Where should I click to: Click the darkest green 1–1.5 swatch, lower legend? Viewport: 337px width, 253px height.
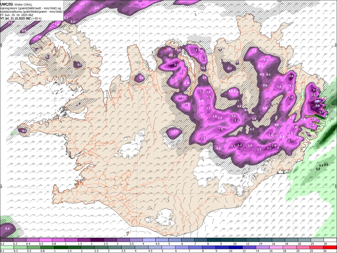point(61,247)
